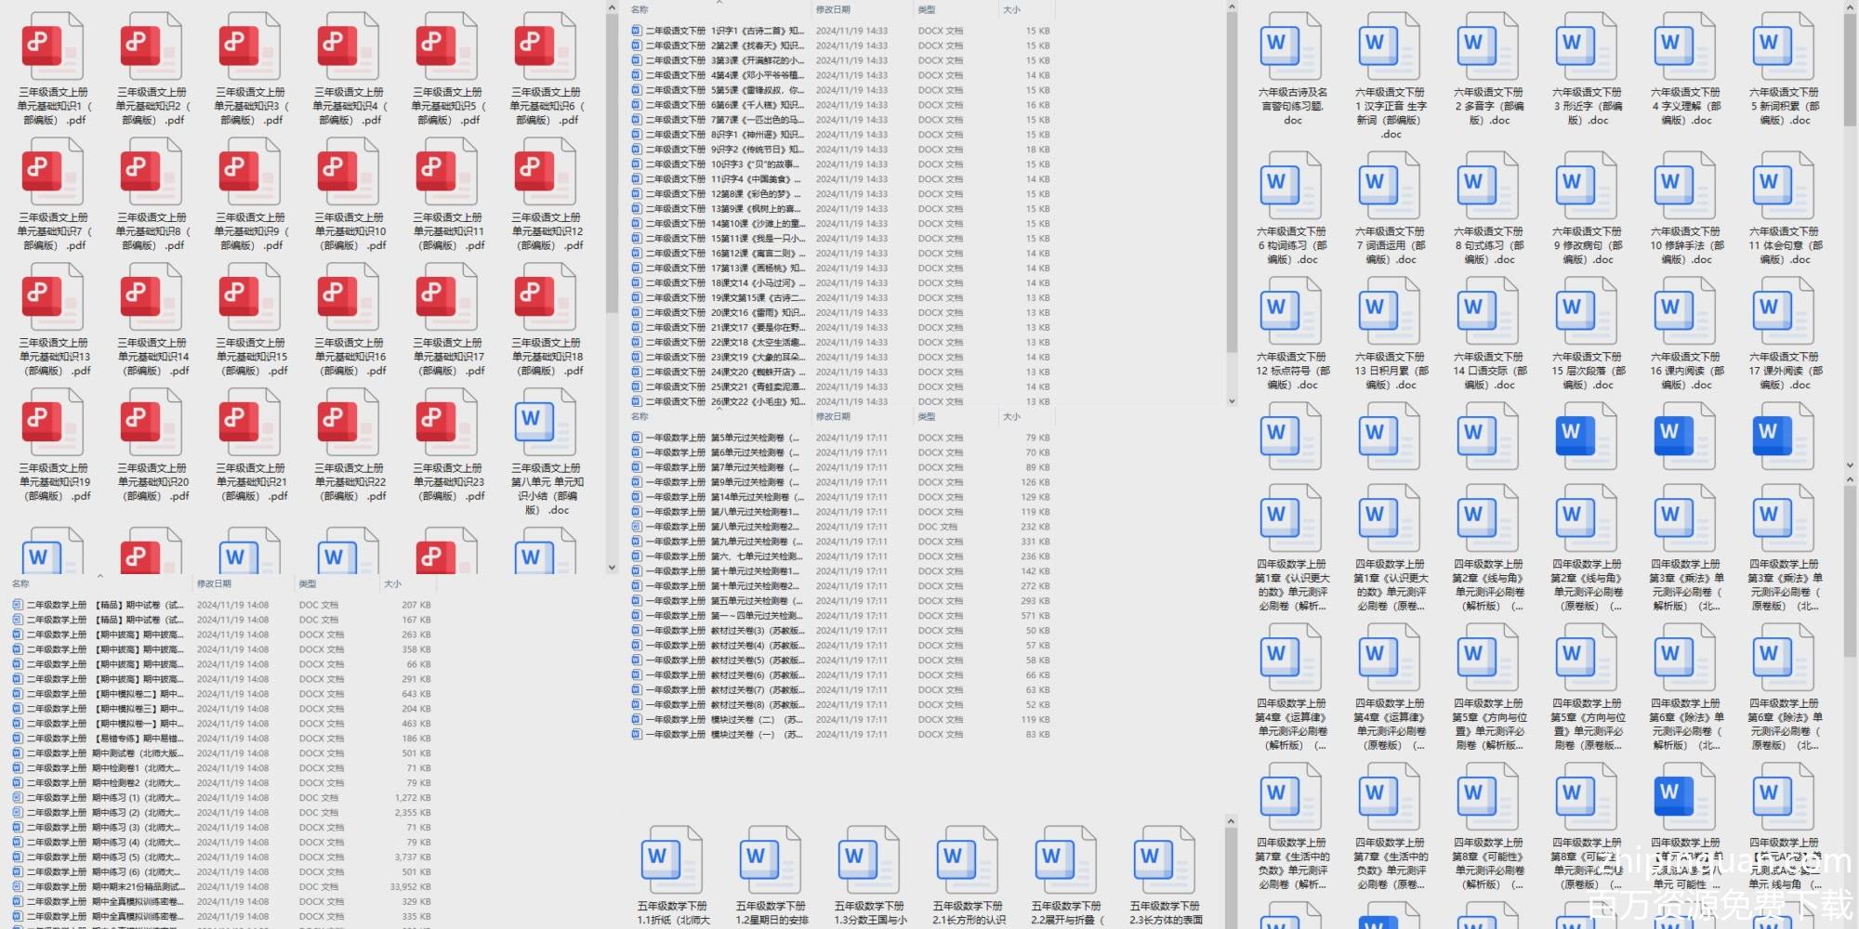Click 名称 column header in 二年级数学上册 list
Viewport: 1859px width, 929px height.
click(x=20, y=583)
